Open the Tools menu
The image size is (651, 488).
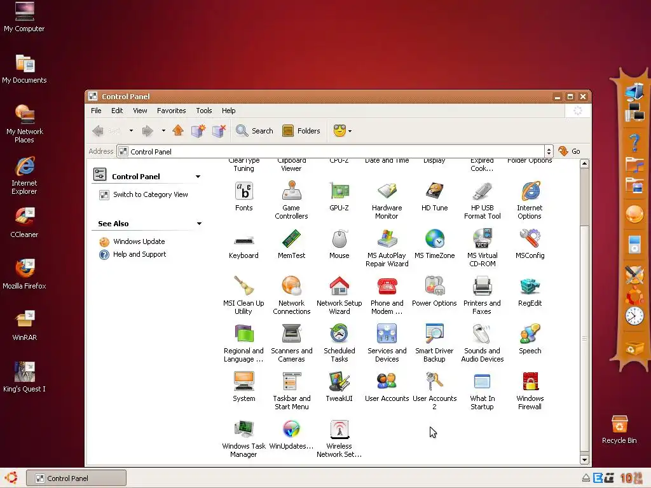pyautogui.click(x=204, y=111)
